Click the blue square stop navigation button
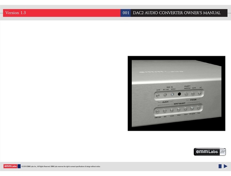 (220, 166)
